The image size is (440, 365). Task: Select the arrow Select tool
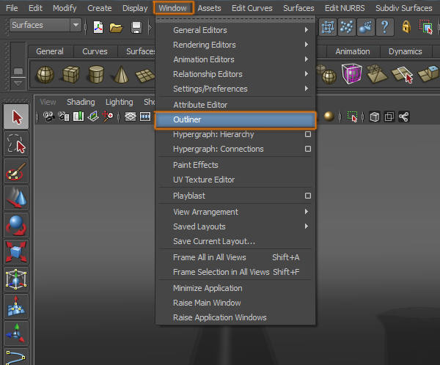pyautogui.click(x=16, y=117)
